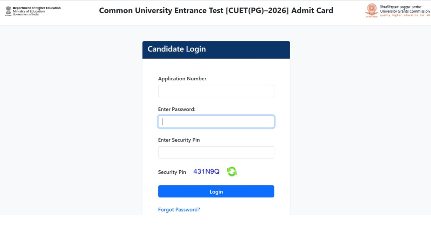This screenshot has height=242, width=431.
Task: Click the Application Number label
Action: [182, 79]
